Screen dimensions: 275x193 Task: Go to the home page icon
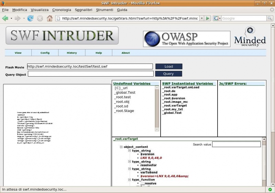49,18
